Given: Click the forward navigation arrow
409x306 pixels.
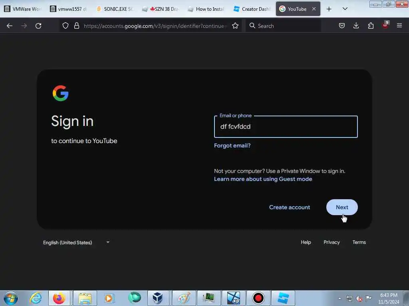Looking at the screenshot, I should (x=24, y=26).
